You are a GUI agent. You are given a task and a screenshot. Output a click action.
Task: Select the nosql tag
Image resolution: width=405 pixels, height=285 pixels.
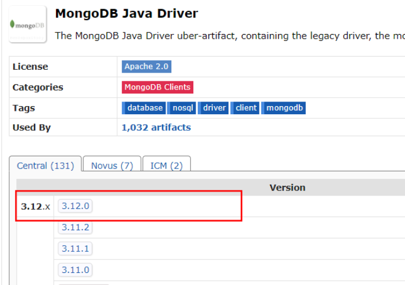pyautogui.click(x=182, y=108)
